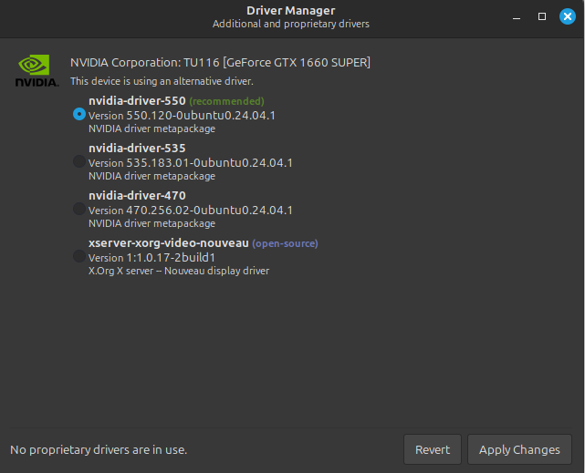This screenshot has width=585, height=473.
Task: Click the Driver Manager window title
Action: [291, 10]
